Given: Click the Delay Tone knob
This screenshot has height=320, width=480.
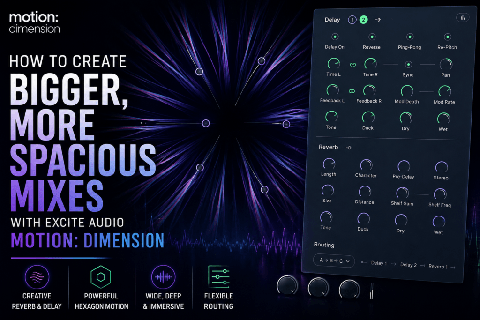Looking at the screenshot, I should [x=331, y=117].
